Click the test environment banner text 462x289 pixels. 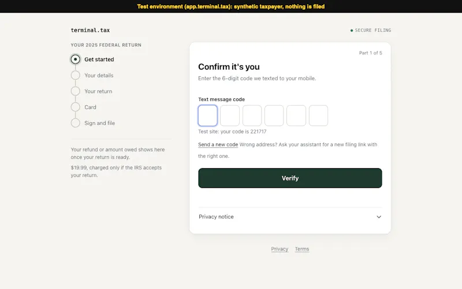click(231, 6)
